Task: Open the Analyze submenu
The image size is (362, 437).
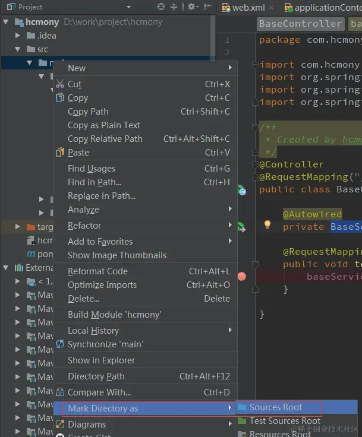Action: coord(146,210)
